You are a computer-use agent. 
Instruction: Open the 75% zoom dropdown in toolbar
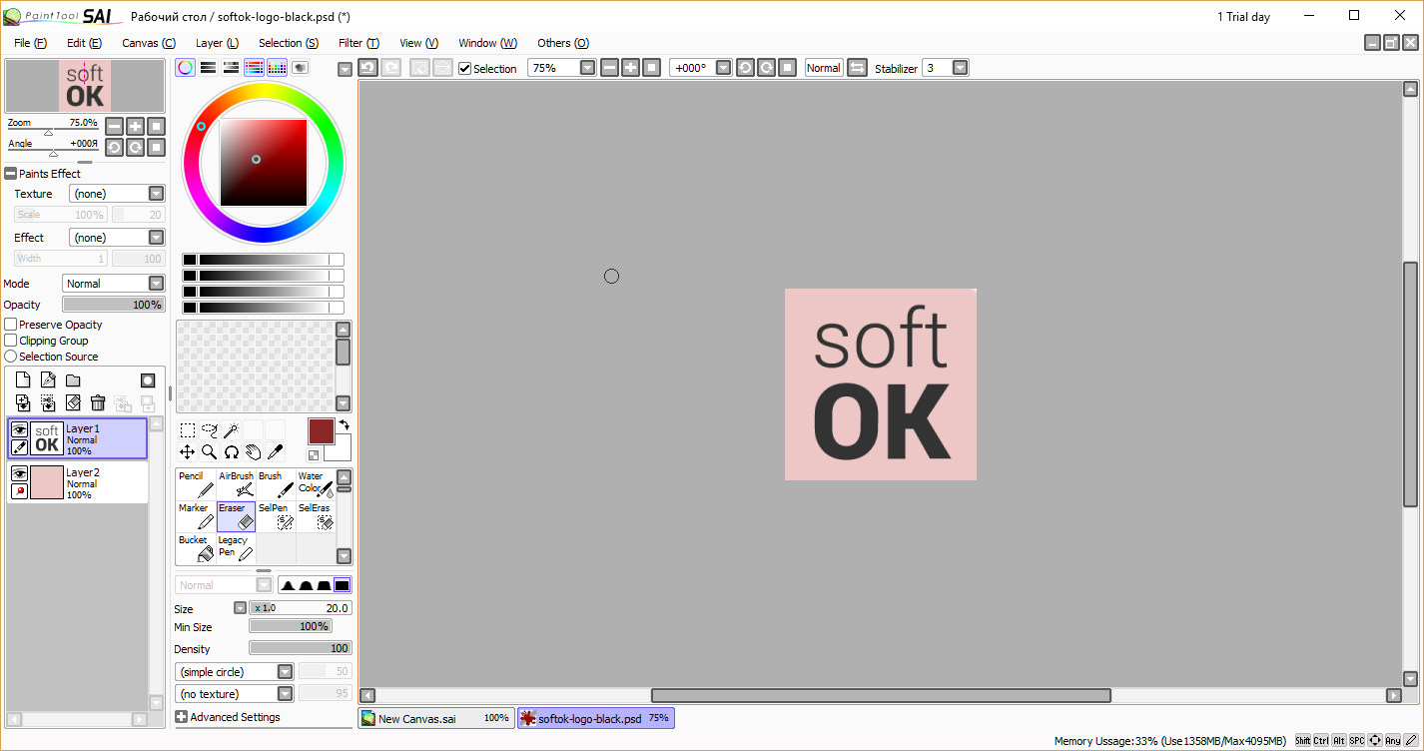(x=587, y=68)
